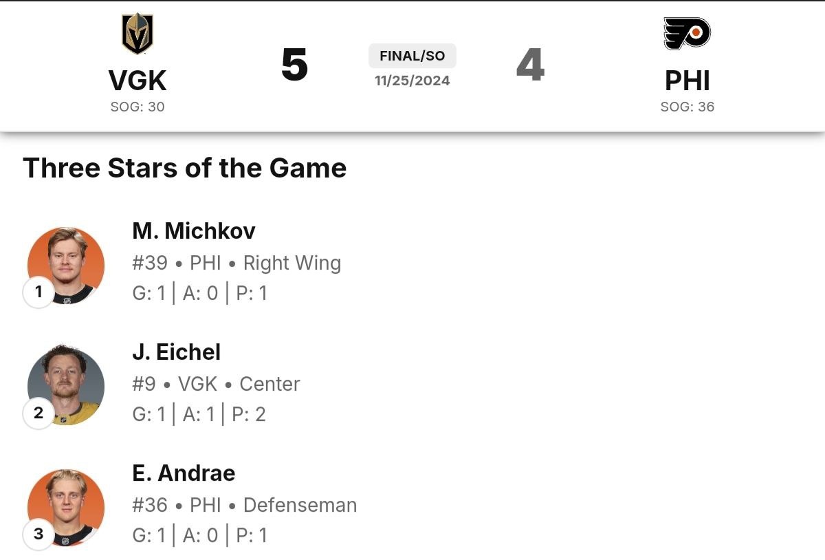Viewport: 825px width, 560px height.
Task: Open J. Eichel's headshot photo
Action: pos(67,384)
